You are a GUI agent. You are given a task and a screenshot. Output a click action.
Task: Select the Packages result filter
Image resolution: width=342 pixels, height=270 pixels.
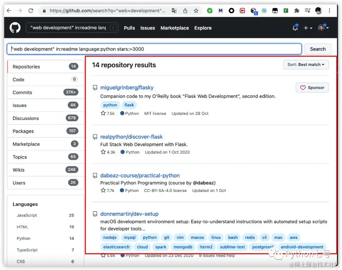[x=46, y=131]
